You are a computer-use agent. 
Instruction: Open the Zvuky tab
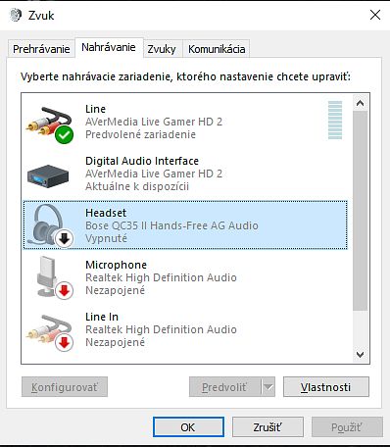coord(162,49)
